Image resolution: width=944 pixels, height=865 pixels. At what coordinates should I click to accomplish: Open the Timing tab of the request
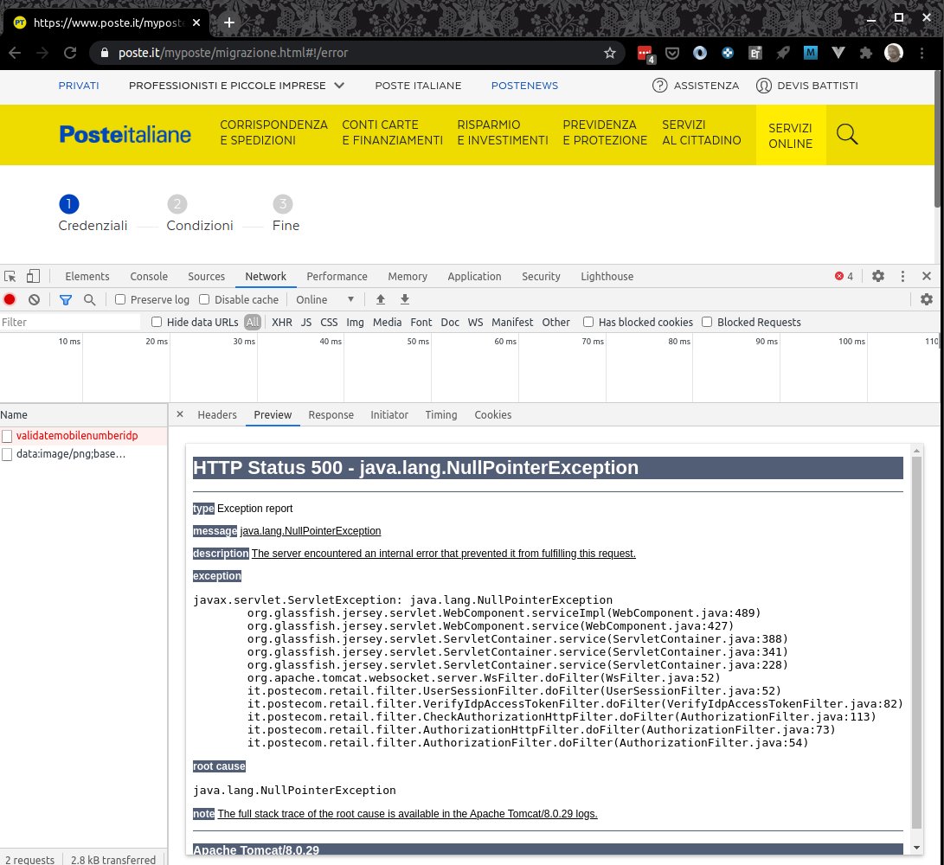click(441, 414)
